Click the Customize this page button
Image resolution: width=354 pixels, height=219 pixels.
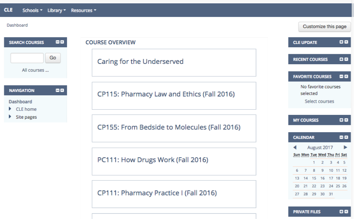tap(324, 27)
